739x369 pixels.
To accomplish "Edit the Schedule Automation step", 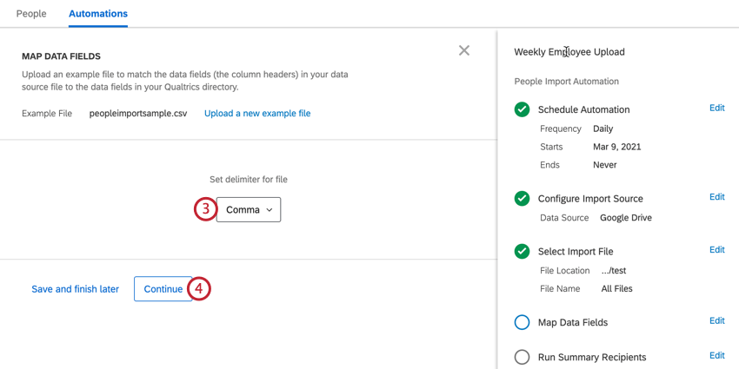I will pos(716,109).
